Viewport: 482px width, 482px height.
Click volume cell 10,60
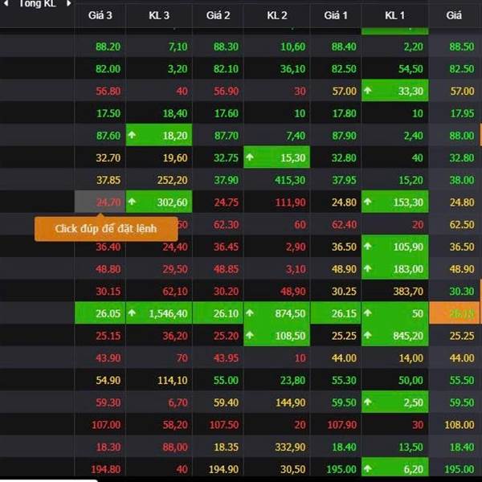point(276,47)
